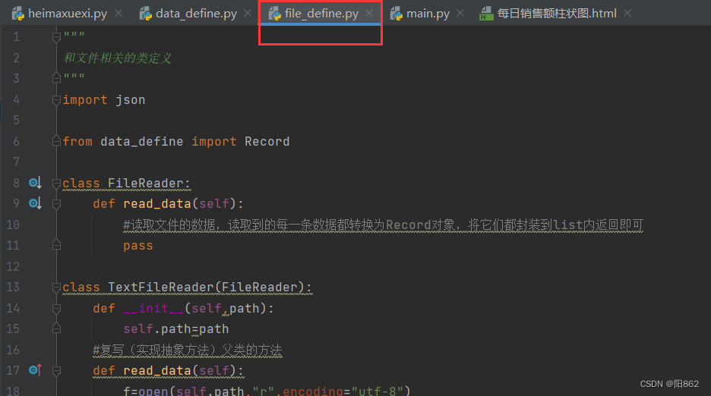This screenshot has width=711, height=396.
Task: Click fold end marker on pass line 11
Action: 56,245
